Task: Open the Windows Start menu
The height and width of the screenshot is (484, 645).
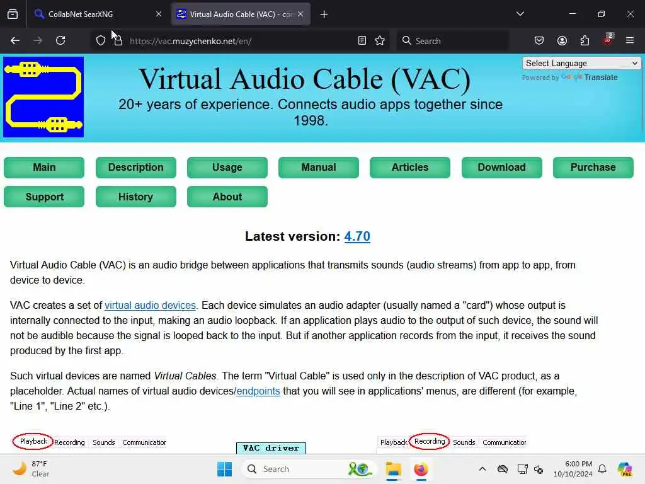Action: pyautogui.click(x=225, y=469)
